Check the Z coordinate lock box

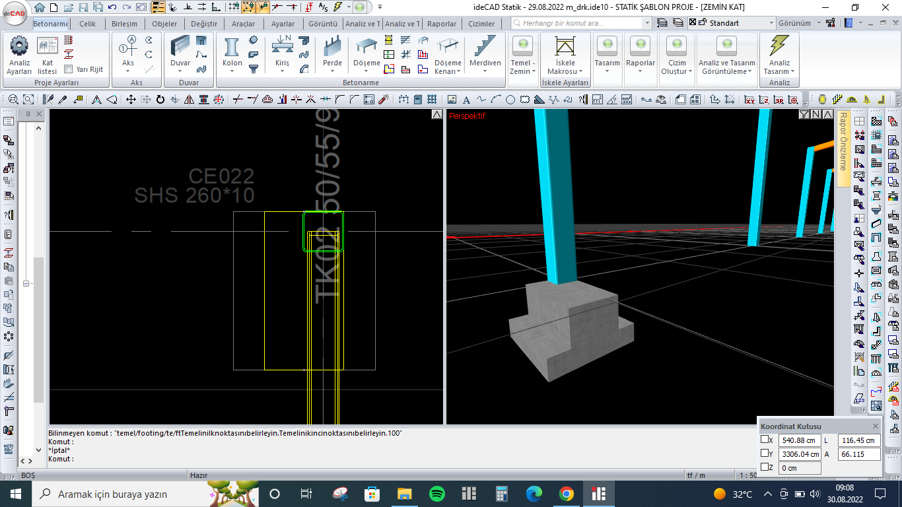765,467
